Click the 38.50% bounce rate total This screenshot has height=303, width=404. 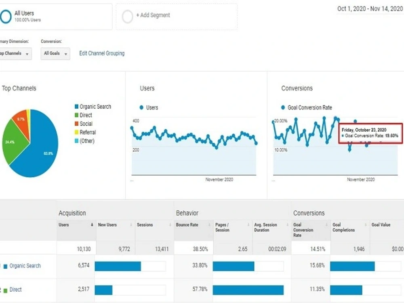200,249
